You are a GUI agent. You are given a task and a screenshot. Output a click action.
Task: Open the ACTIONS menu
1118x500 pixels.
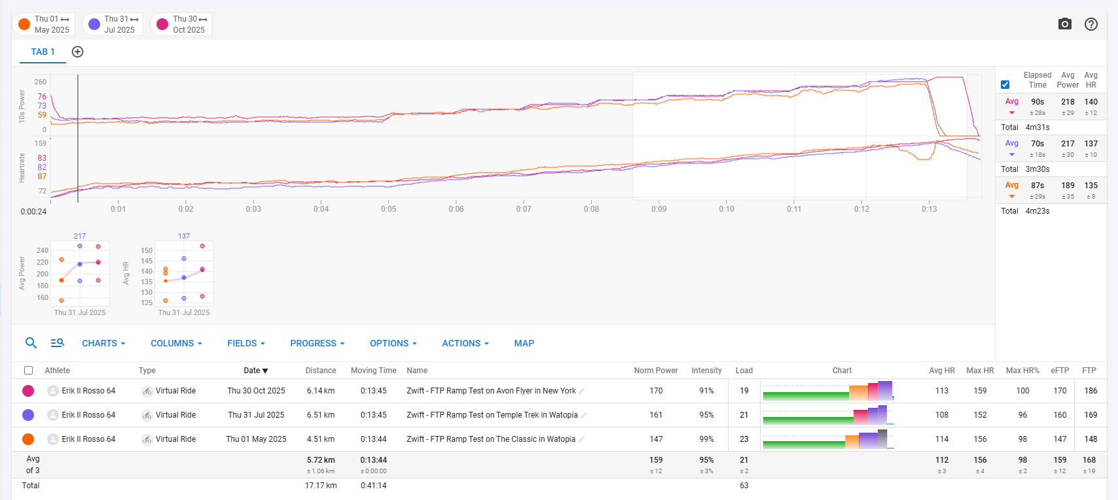click(465, 343)
